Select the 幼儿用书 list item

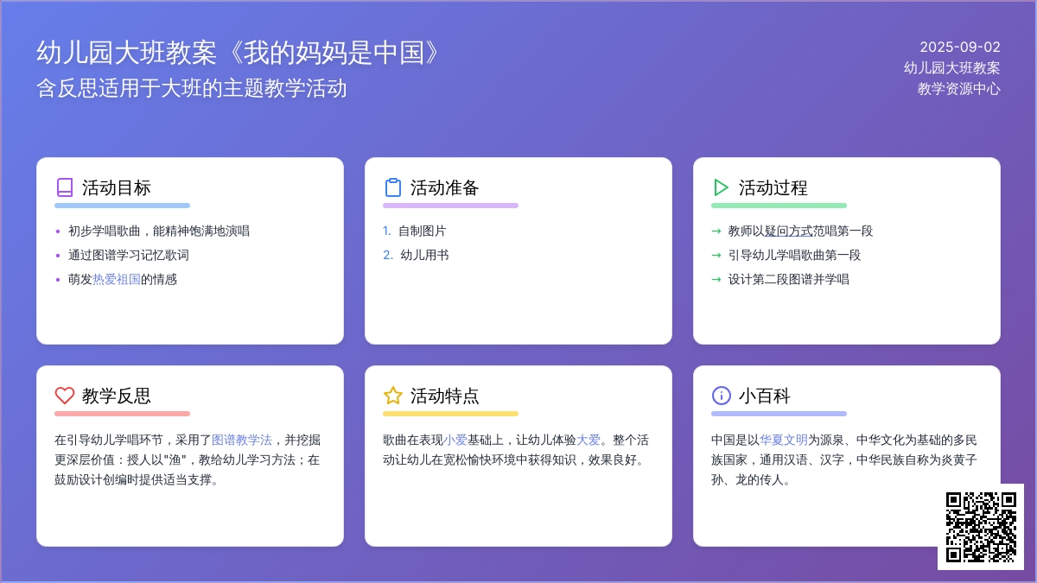pyautogui.click(x=424, y=256)
